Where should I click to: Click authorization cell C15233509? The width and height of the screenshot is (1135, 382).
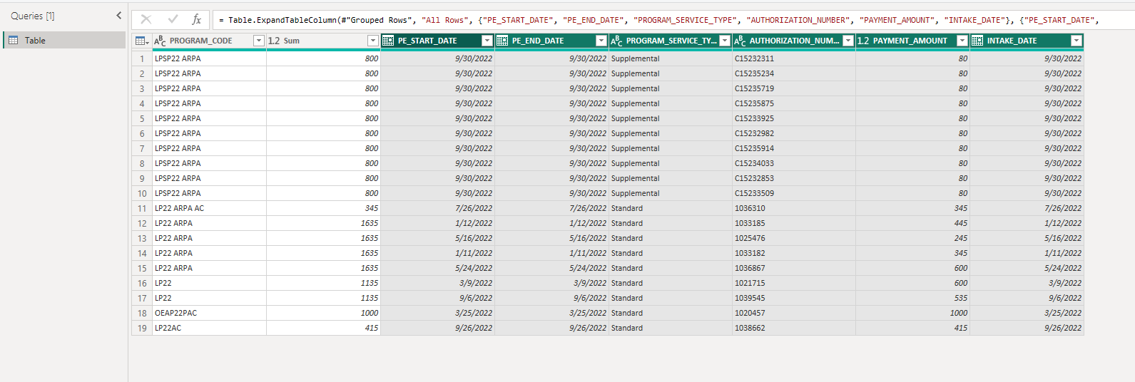click(x=794, y=193)
